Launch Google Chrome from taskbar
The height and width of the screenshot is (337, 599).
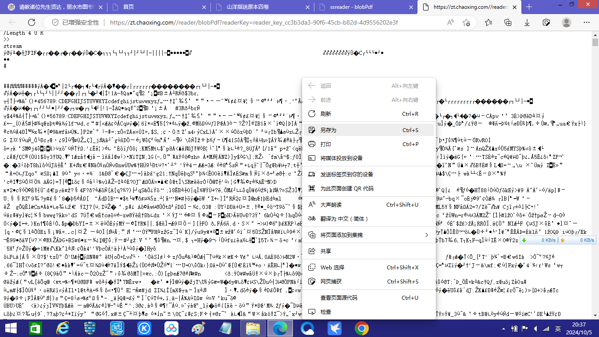[362, 328]
